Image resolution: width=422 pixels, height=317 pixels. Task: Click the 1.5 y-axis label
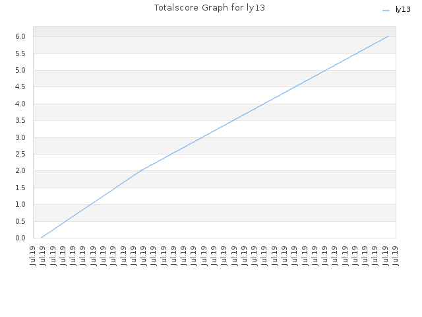click(x=20, y=188)
